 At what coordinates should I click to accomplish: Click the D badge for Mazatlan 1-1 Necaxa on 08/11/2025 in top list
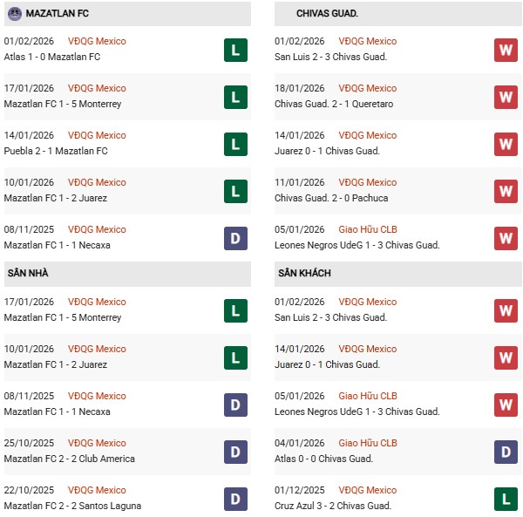pos(235,238)
